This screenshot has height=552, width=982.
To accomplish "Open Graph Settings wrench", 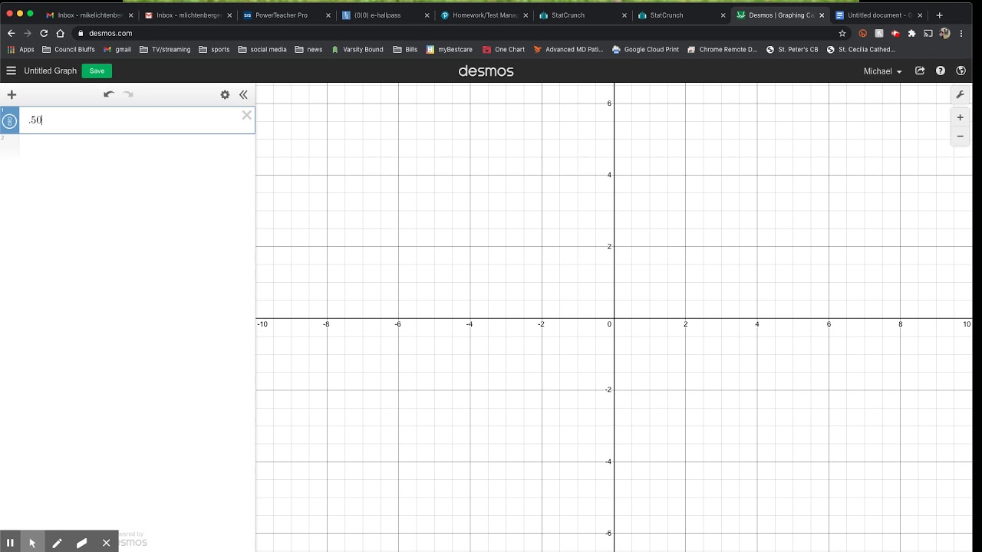I will click(960, 95).
